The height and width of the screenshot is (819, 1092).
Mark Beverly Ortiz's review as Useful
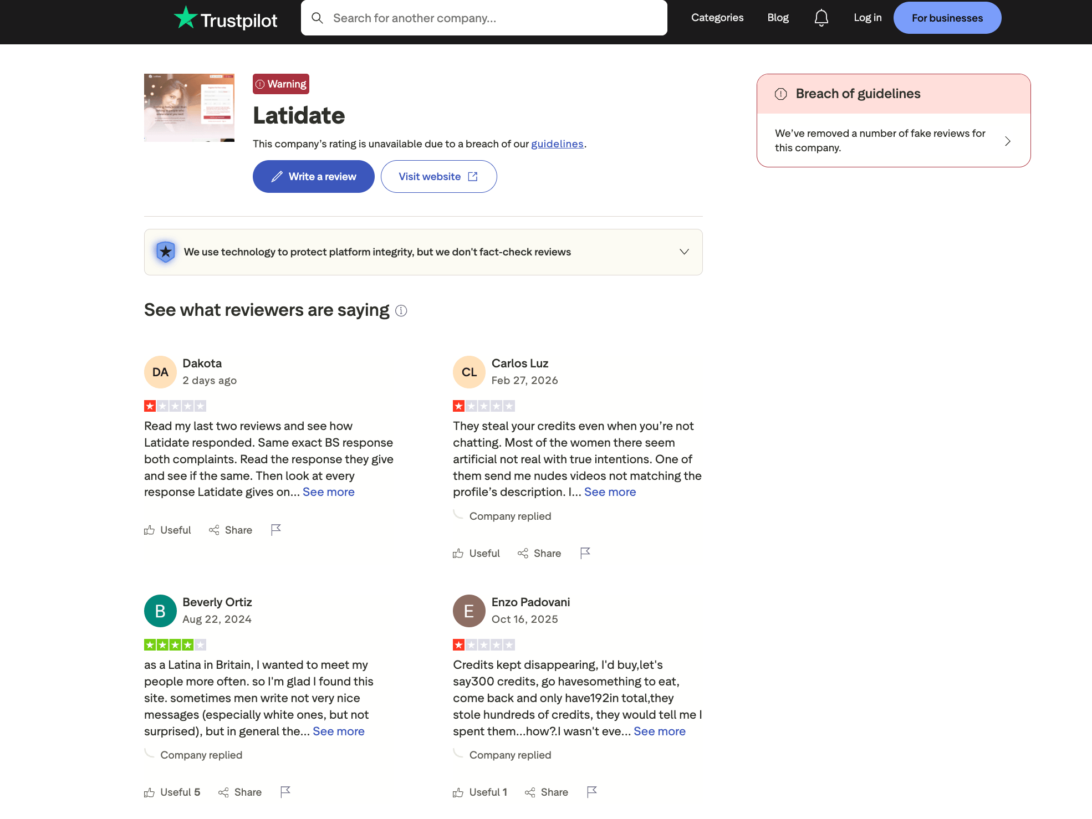pos(172,792)
